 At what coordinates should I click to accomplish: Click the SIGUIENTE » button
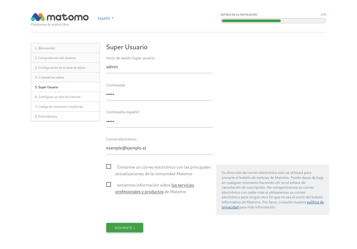point(125,228)
